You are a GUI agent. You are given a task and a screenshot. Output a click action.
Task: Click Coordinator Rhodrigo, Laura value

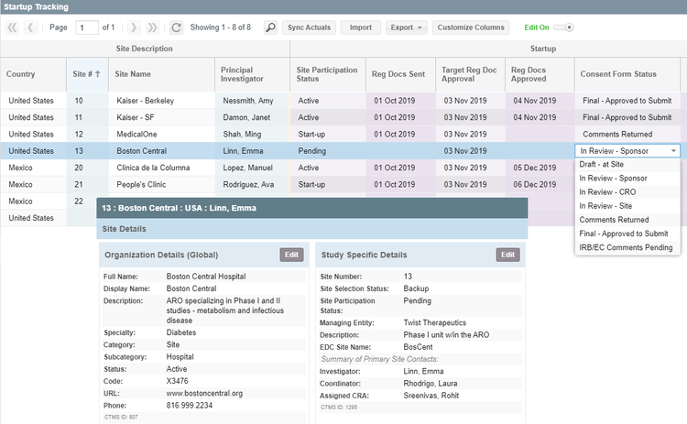[x=431, y=384]
